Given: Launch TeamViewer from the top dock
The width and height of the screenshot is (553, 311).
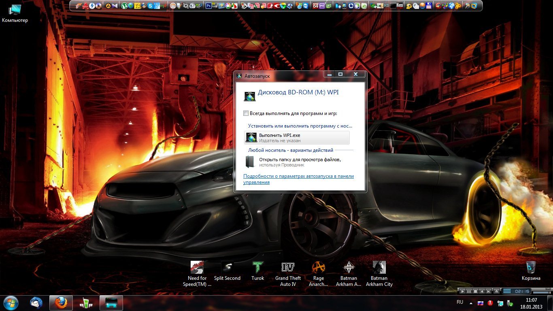Looking at the screenshot, I should tap(306, 6).
